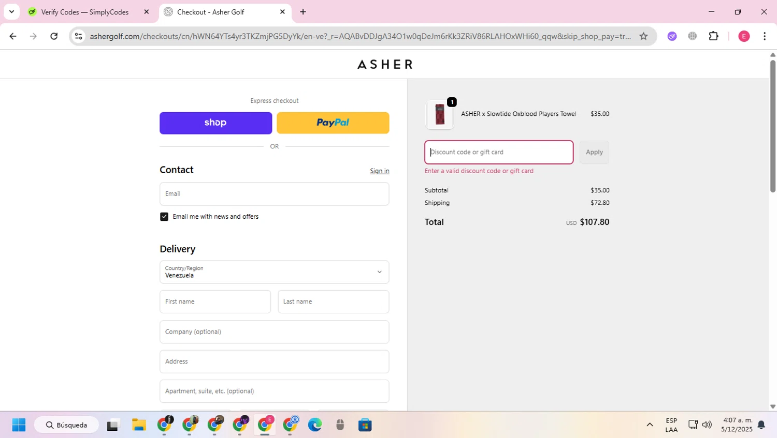
Task: Open the volume control tray icon
Action: coord(707,425)
